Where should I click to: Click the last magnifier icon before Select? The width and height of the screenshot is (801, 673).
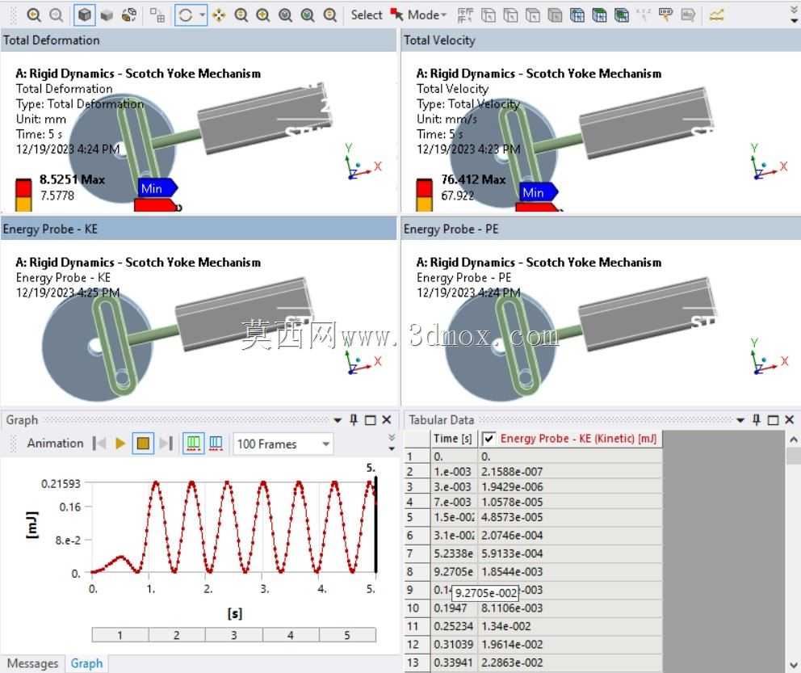point(330,15)
